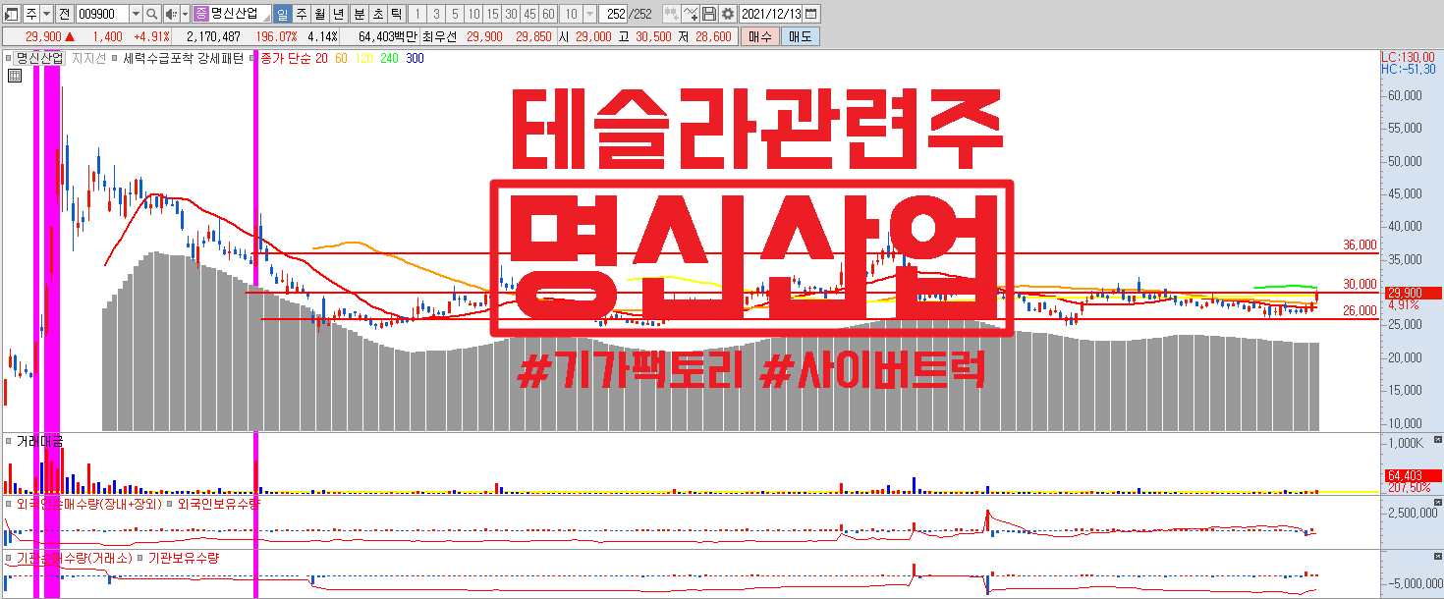Click the stock code field 009900
Image resolution: width=1444 pixels, height=599 pixels.
pos(102,14)
